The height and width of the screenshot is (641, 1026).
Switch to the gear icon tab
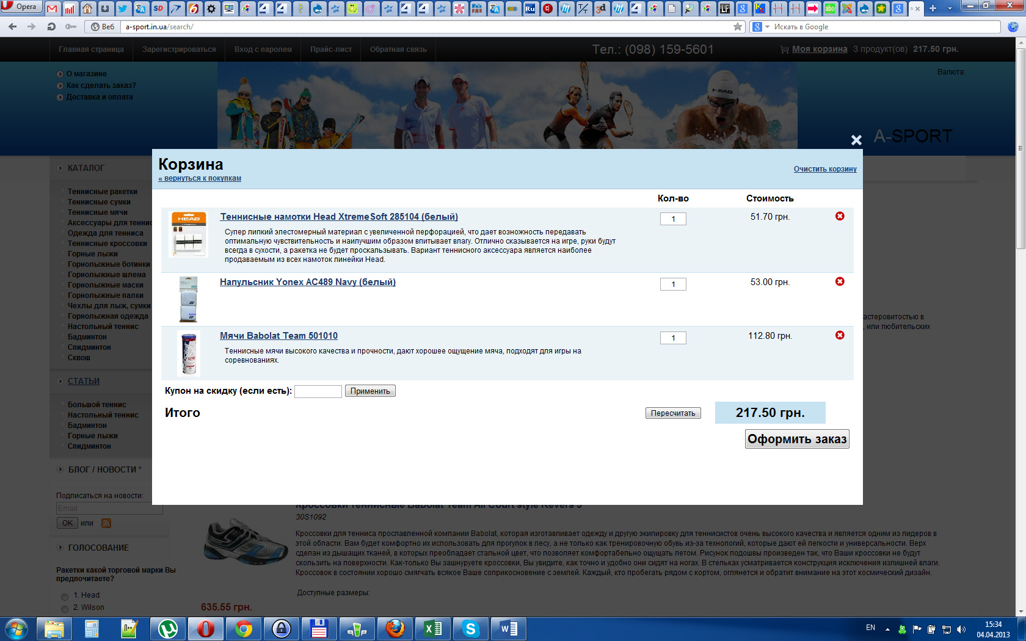click(211, 9)
